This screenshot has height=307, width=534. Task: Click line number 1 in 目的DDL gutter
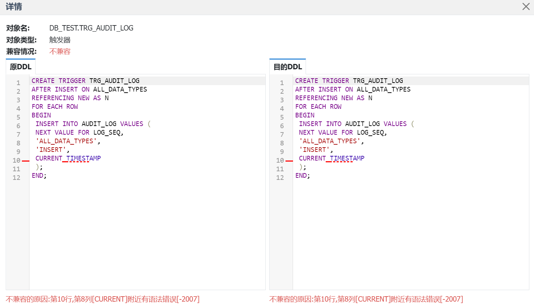pyautogui.click(x=282, y=83)
